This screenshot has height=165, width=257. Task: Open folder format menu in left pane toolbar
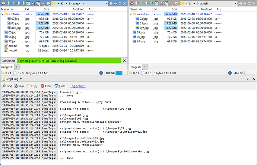[x=38, y=3]
